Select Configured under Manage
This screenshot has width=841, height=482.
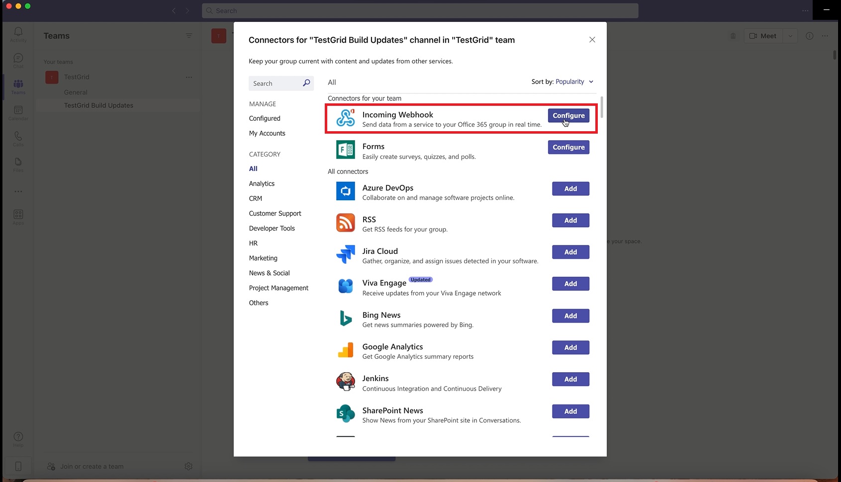click(x=265, y=118)
